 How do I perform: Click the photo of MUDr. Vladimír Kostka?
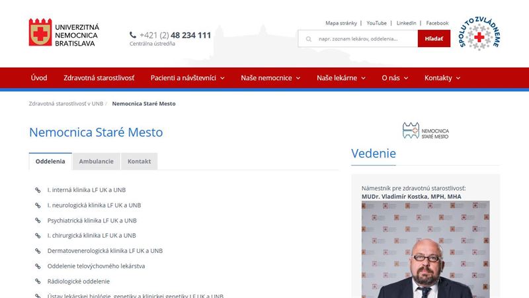[x=425, y=250]
